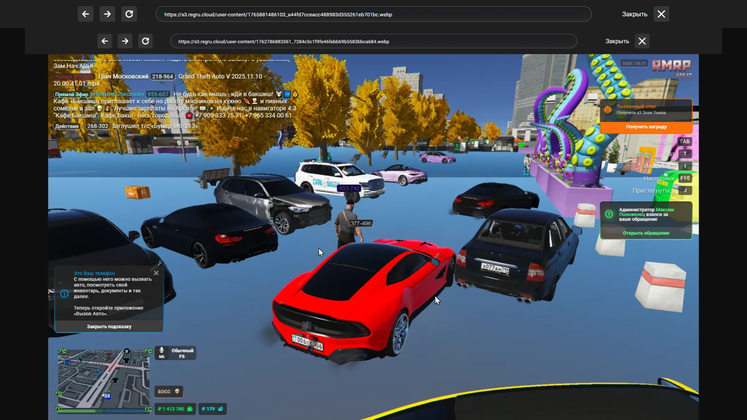Click the inner URL address field

click(373, 41)
